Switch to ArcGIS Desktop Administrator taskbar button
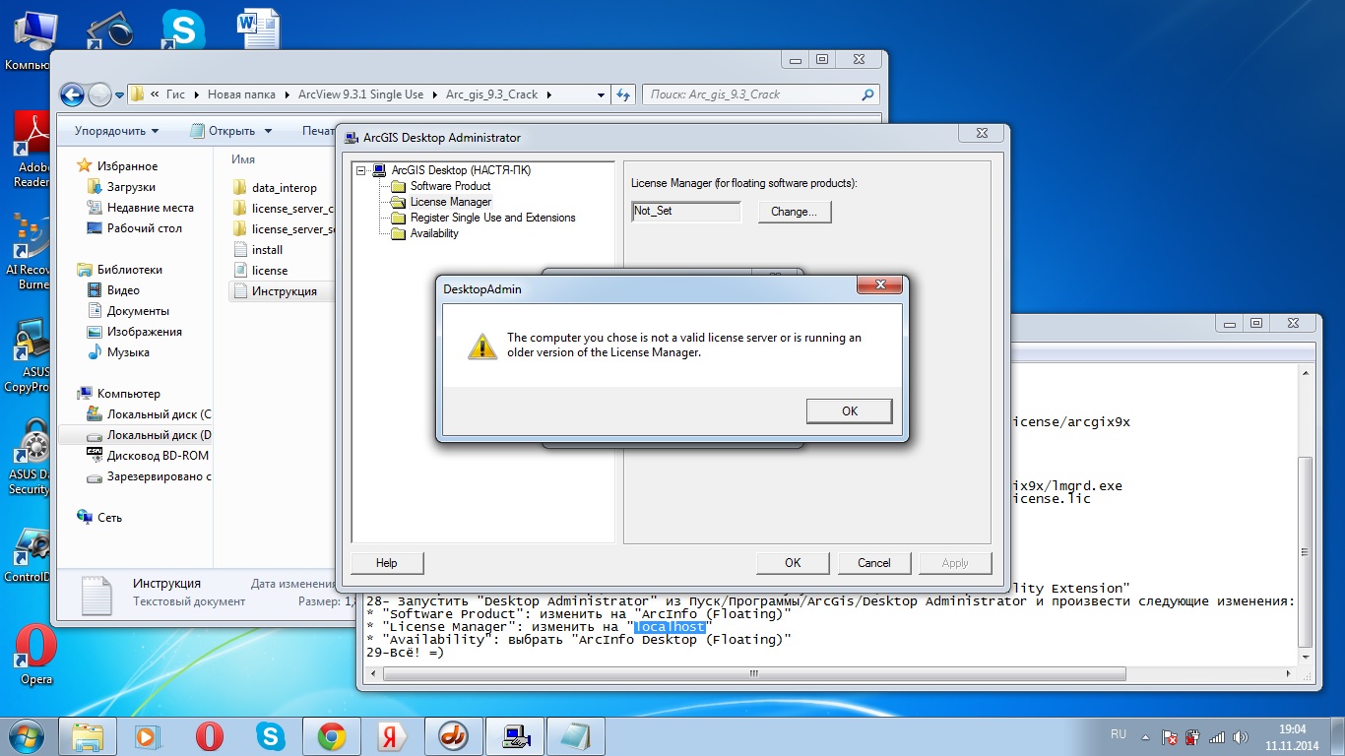The height and width of the screenshot is (756, 1345). click(513, 736)
